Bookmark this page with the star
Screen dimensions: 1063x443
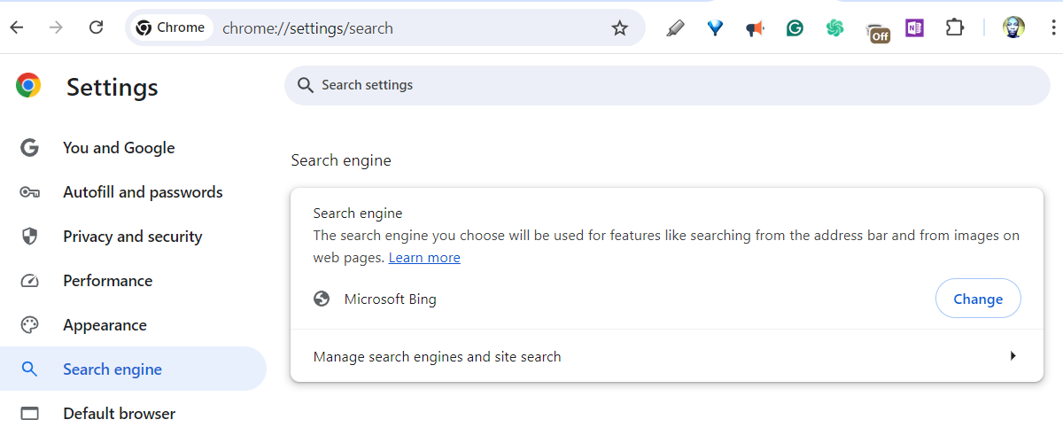tap(620, 28)
